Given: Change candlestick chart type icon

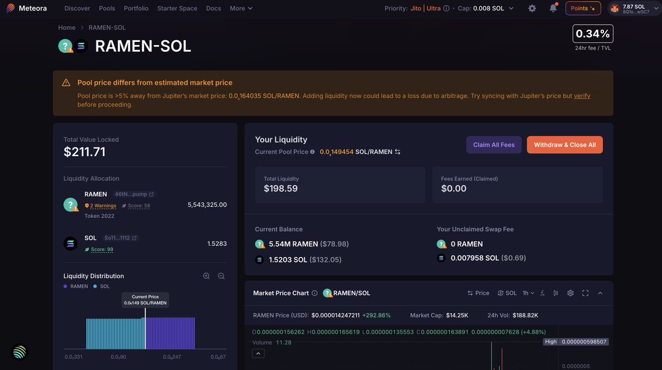Looking at the screenshot, I should point(556,293).
